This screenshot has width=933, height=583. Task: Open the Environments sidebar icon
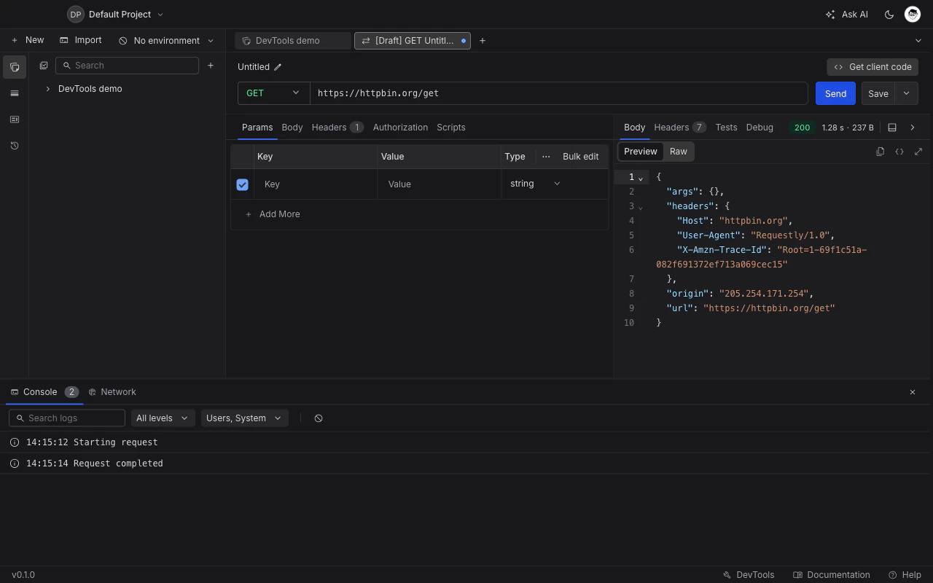click(15, 93)
